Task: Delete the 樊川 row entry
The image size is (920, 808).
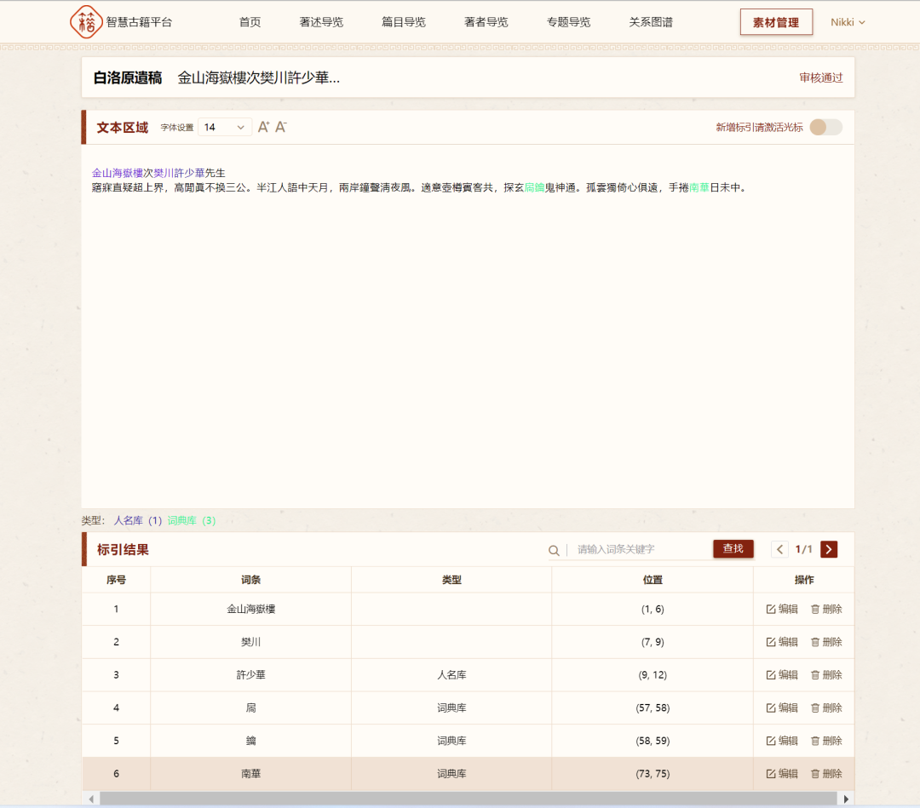Action: point(826,642)
